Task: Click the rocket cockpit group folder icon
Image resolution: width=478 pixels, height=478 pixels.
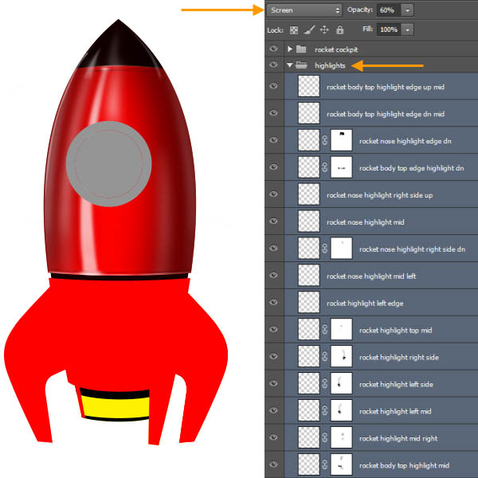Action: [301, 49]
